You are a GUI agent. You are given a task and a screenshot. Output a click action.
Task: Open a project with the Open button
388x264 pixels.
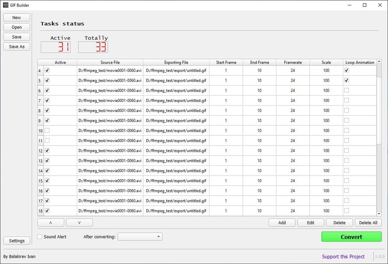17,27
